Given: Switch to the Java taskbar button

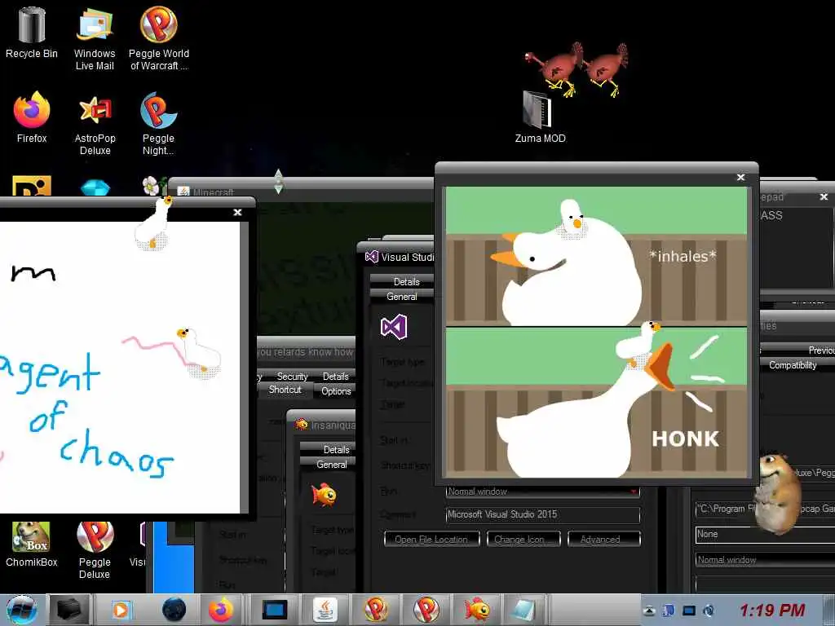Looking at the screenshot, I should [325, 610].
